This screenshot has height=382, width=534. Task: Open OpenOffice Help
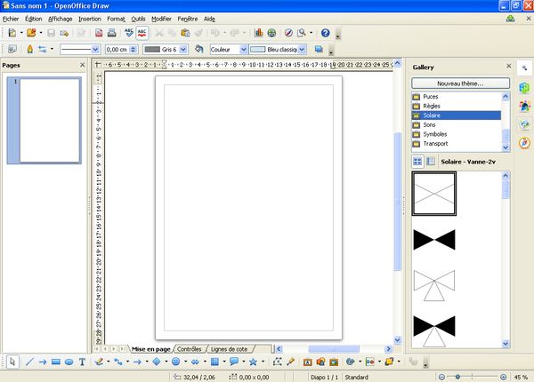tap(325, 33)
